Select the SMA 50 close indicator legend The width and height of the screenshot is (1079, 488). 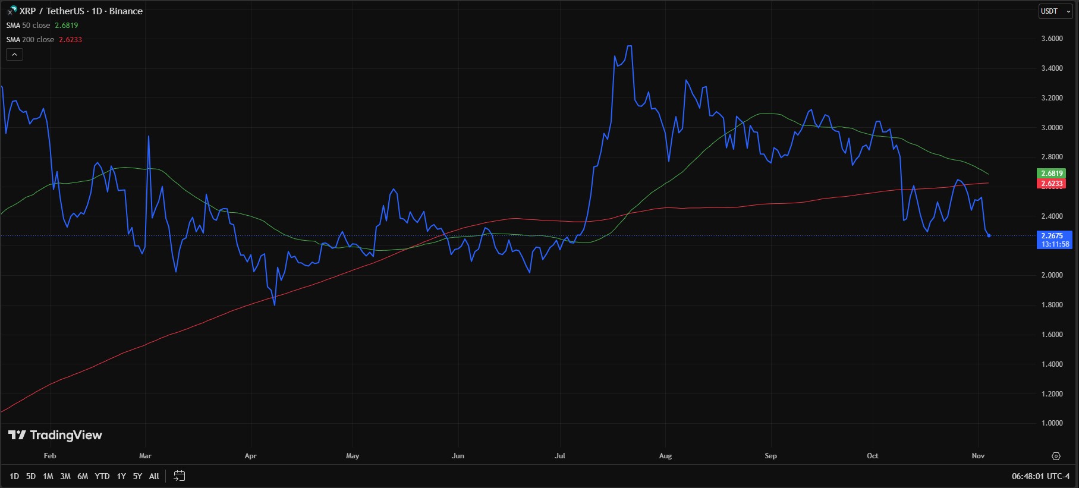pos(29,26)
